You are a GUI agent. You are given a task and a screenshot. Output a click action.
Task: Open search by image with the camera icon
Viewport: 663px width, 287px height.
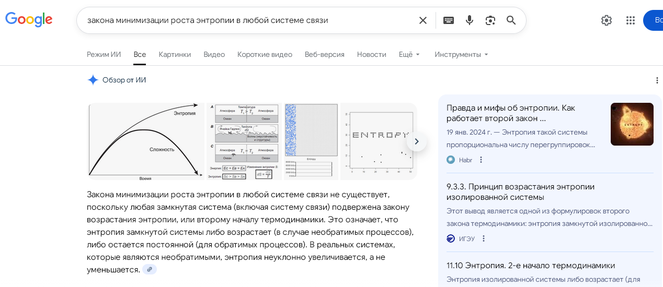pos(490,20)
